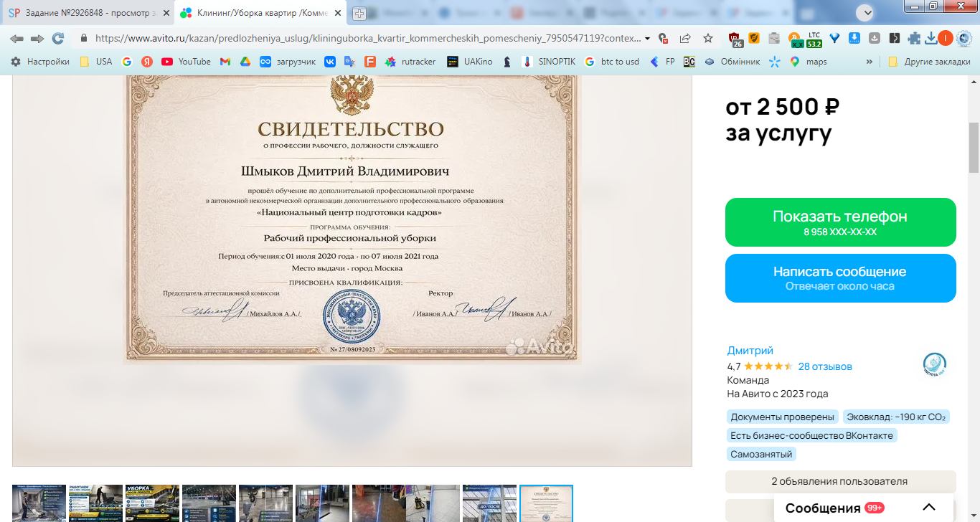Viewport: 980px width, 522px height.
Task: Click the padlock site info icon
Action: click(x=84, y=38)
